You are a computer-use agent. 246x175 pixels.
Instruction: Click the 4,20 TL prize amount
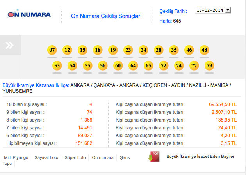pos(228,136)
